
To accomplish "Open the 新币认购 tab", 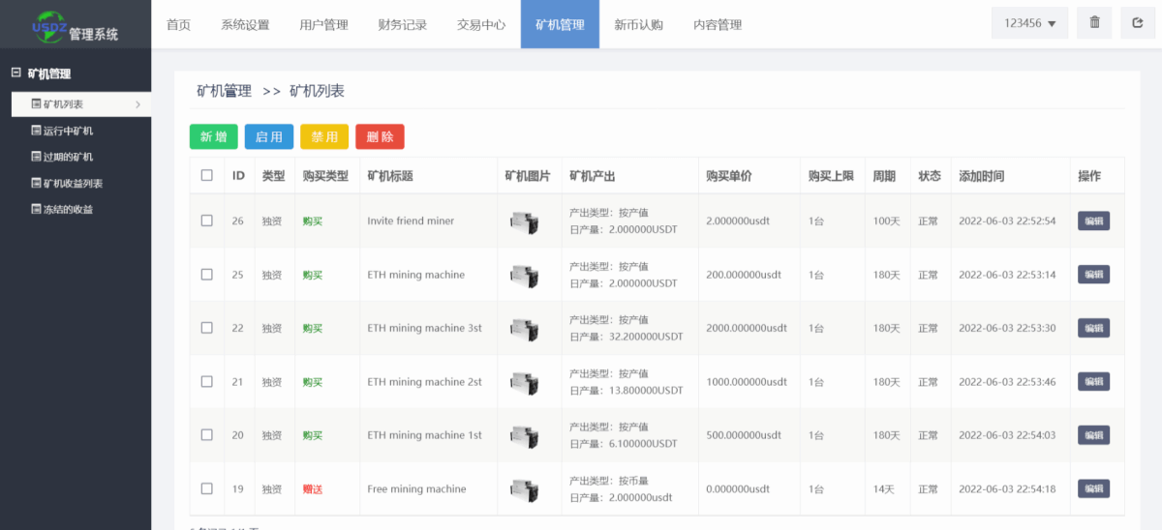I will click(638, 24).
